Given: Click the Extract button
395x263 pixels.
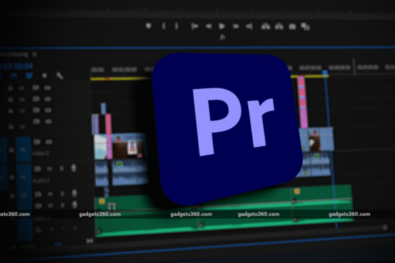Looking at the screenshot, I should (279, 26).
